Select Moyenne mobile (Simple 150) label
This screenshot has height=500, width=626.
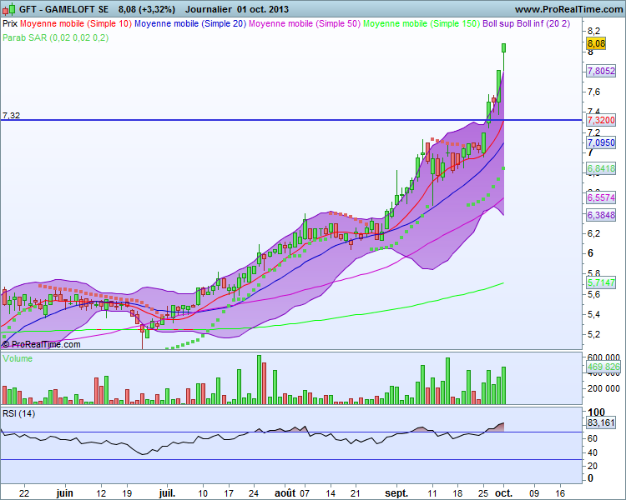coord(422,23)
